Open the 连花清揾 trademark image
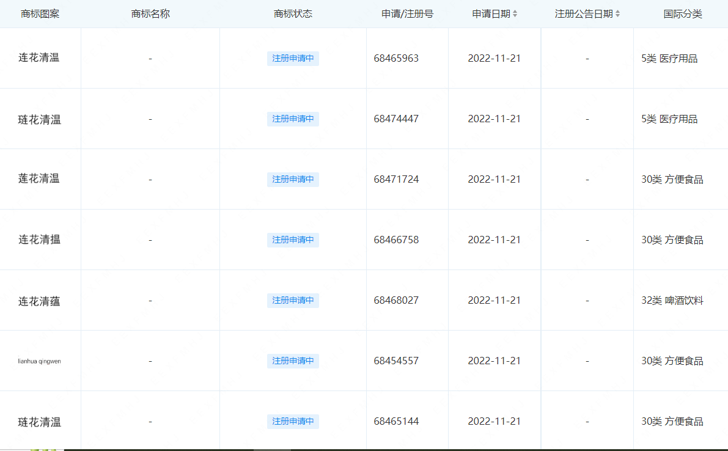 [x=40, y=240]
